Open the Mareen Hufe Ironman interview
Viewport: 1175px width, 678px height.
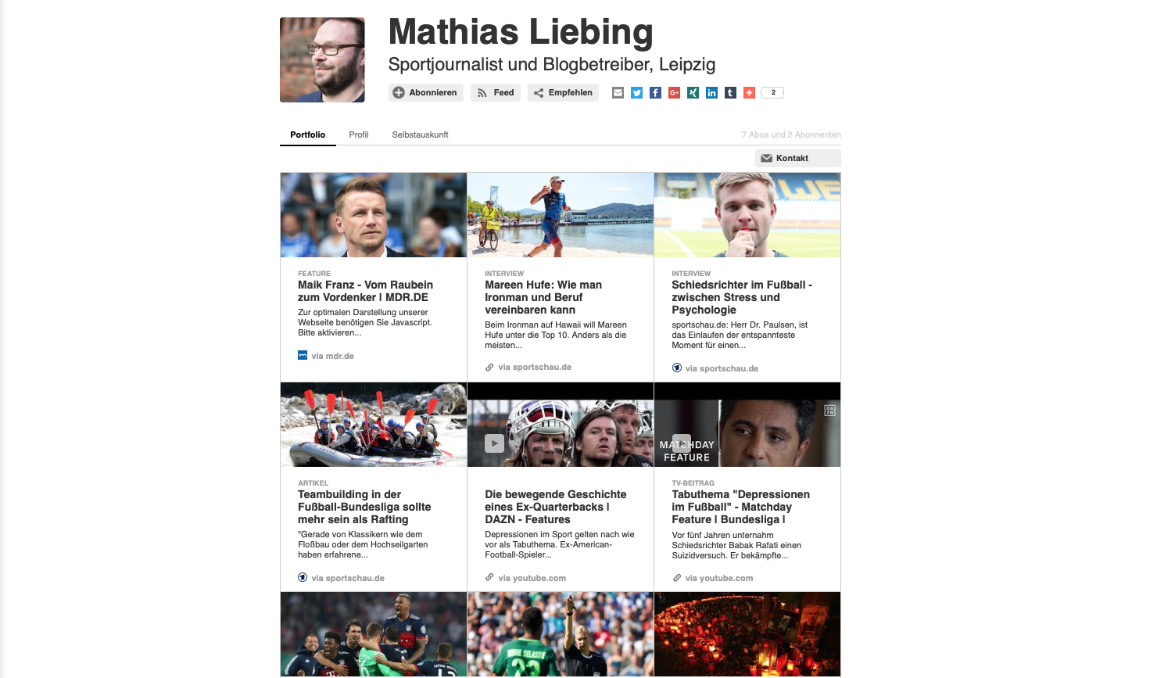pos(543,297)
